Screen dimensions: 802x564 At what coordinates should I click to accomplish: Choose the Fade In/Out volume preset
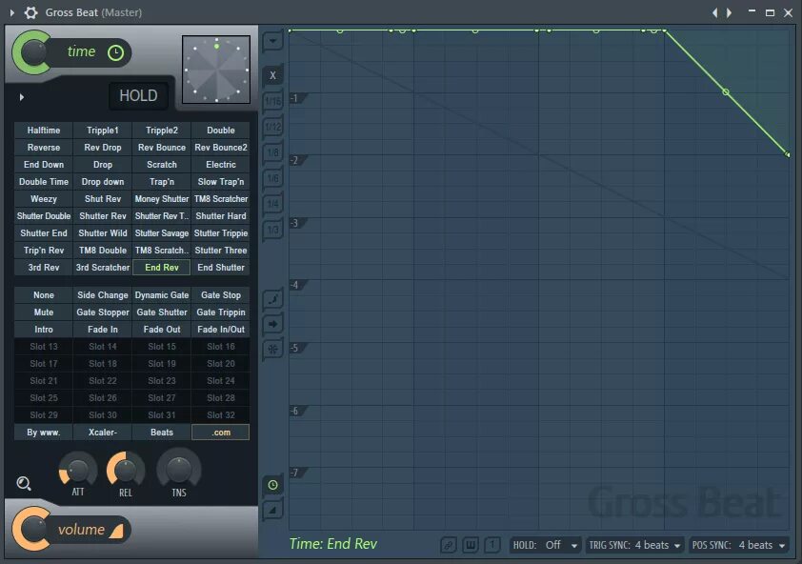point(221,329)
